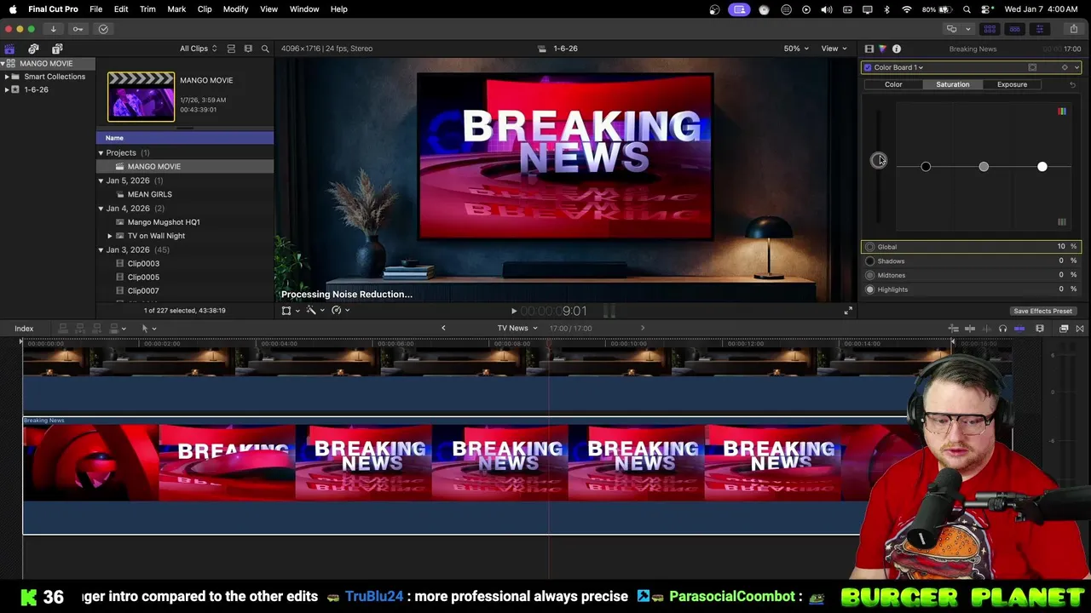Switch to the Color tab
1091x613 pixels.
[x=893, y=84]
